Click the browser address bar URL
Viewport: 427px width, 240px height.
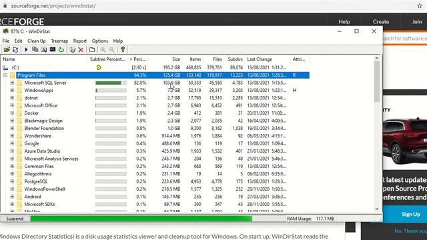[53, 6]
